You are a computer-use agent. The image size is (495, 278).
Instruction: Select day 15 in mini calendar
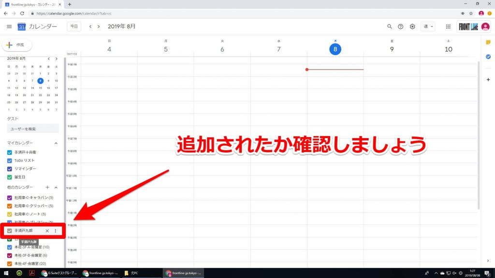[x=41, y=88]
